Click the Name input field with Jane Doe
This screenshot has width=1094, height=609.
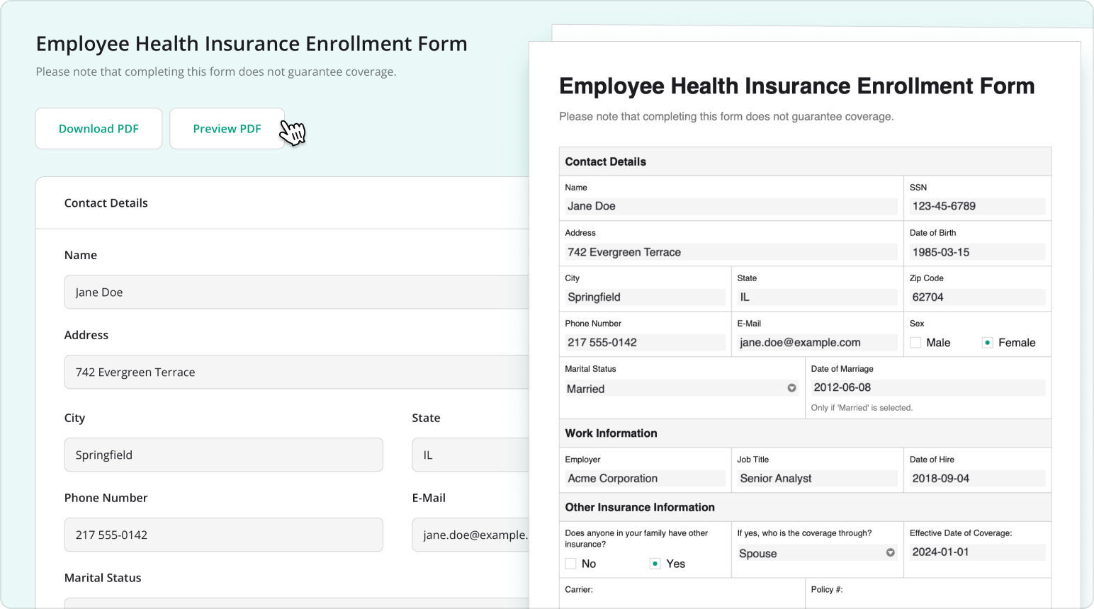tap(297, 292)
